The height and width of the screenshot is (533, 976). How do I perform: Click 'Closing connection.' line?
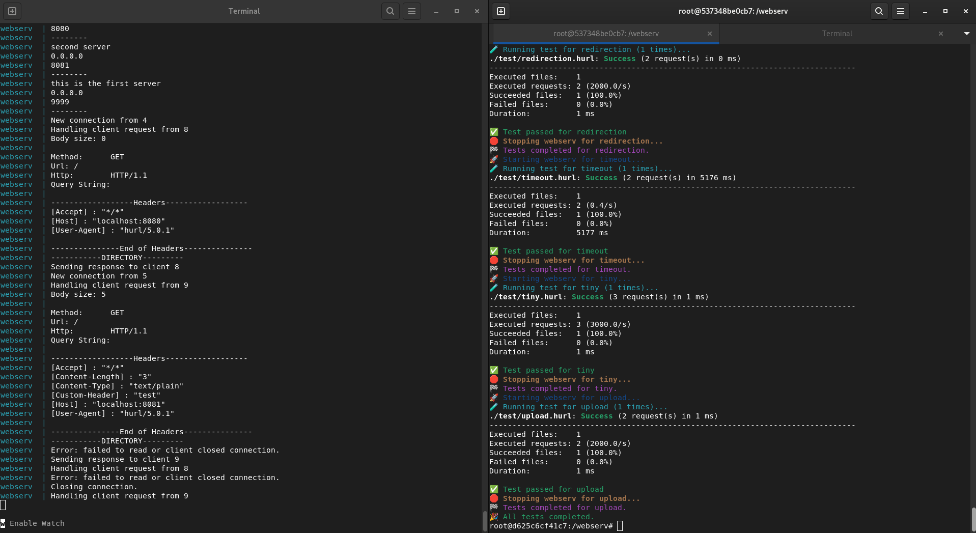pyautogui.click(x=94, y=487)
